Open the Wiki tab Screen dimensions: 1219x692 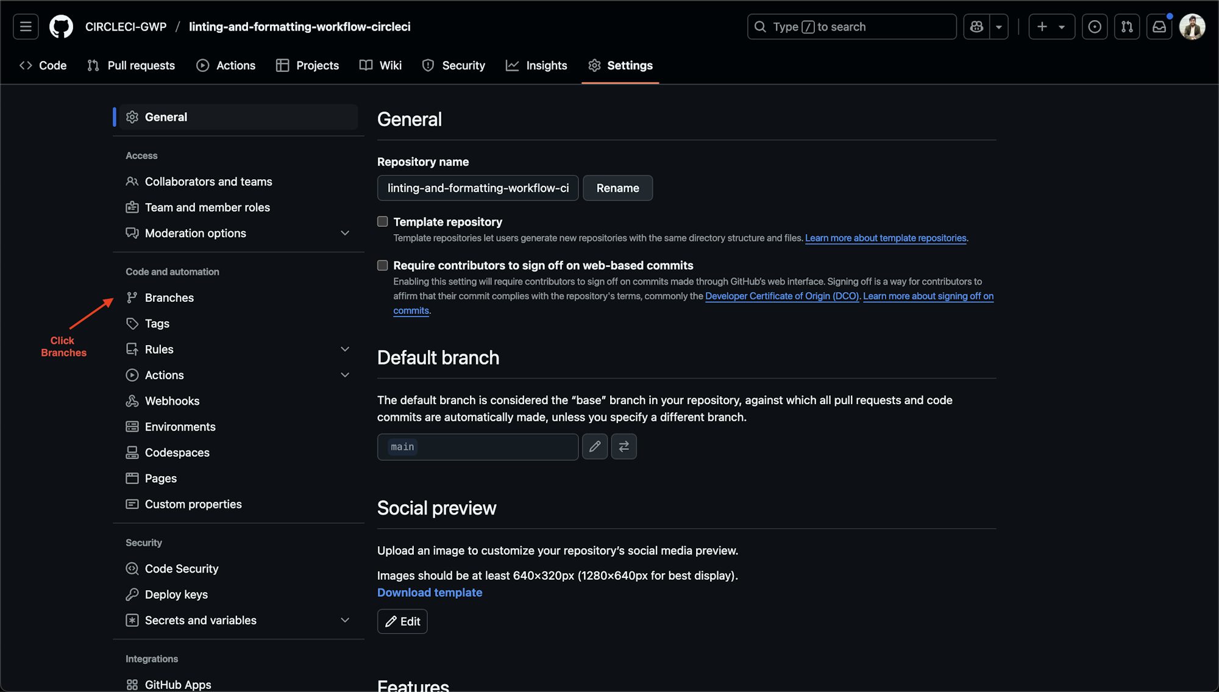coord(380,65)
